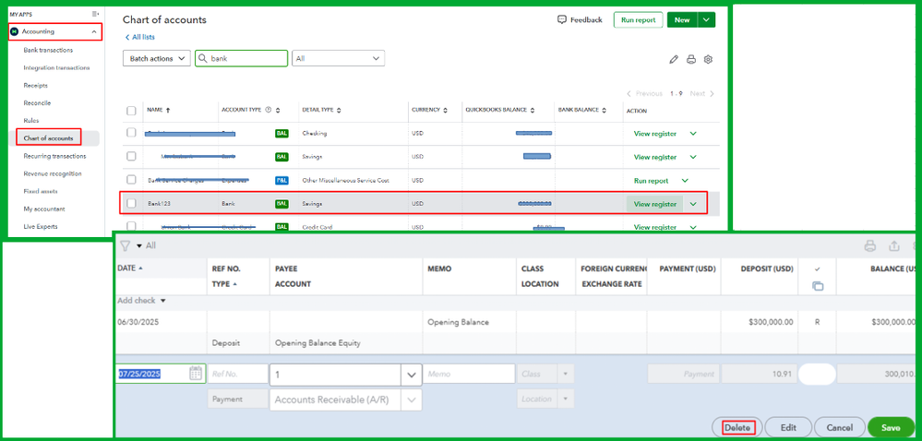The width and height of the screenshot is (922, 441).
Task: Expand the action arrow in Bank123 row
Action: [693, 204]
